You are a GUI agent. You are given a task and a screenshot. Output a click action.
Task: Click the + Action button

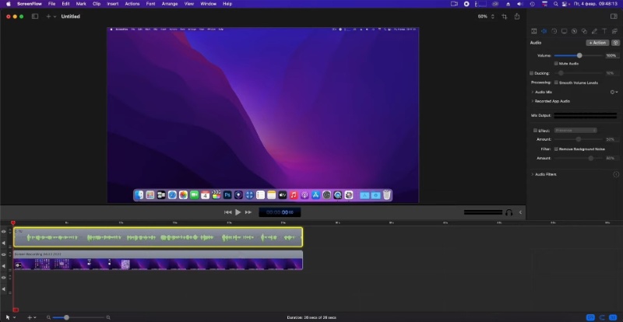coord(597,43)
